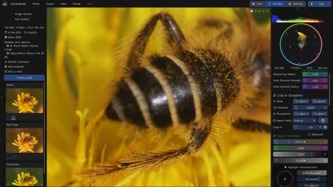Adjust the 0.5 segment slider
Screen dimensions: 333x187
(312, 185)
